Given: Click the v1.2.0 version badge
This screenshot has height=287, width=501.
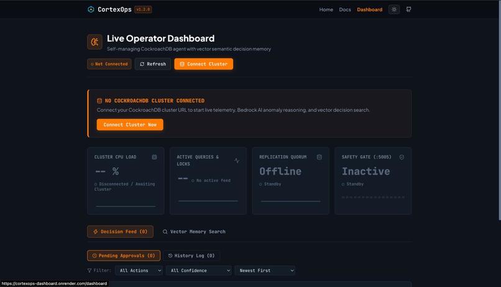Looking at the screenshot, I should 143,9.
